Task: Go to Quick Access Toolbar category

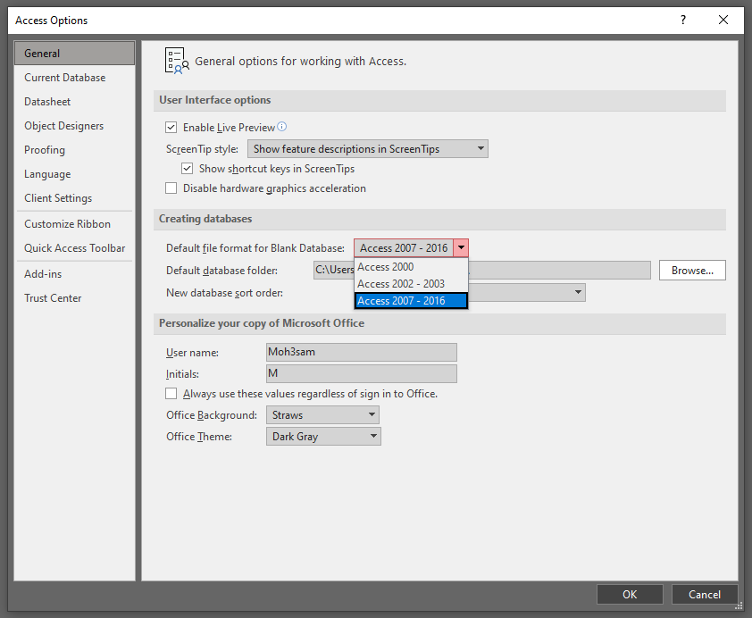Action: pos(74,248)
